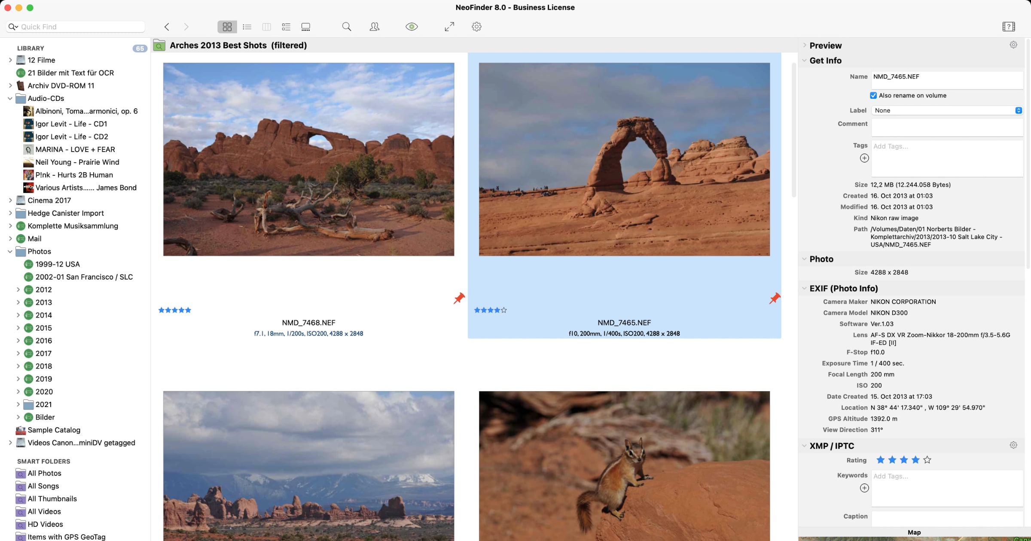
Task: Set the XMP rating to five stars
Action: point(927,460)
